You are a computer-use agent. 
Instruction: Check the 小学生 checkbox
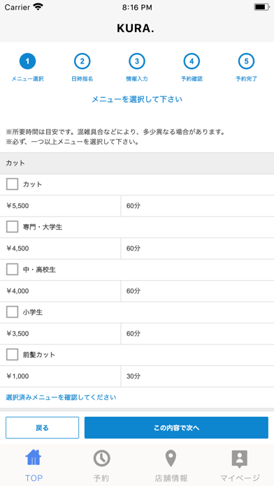(12, 312)
